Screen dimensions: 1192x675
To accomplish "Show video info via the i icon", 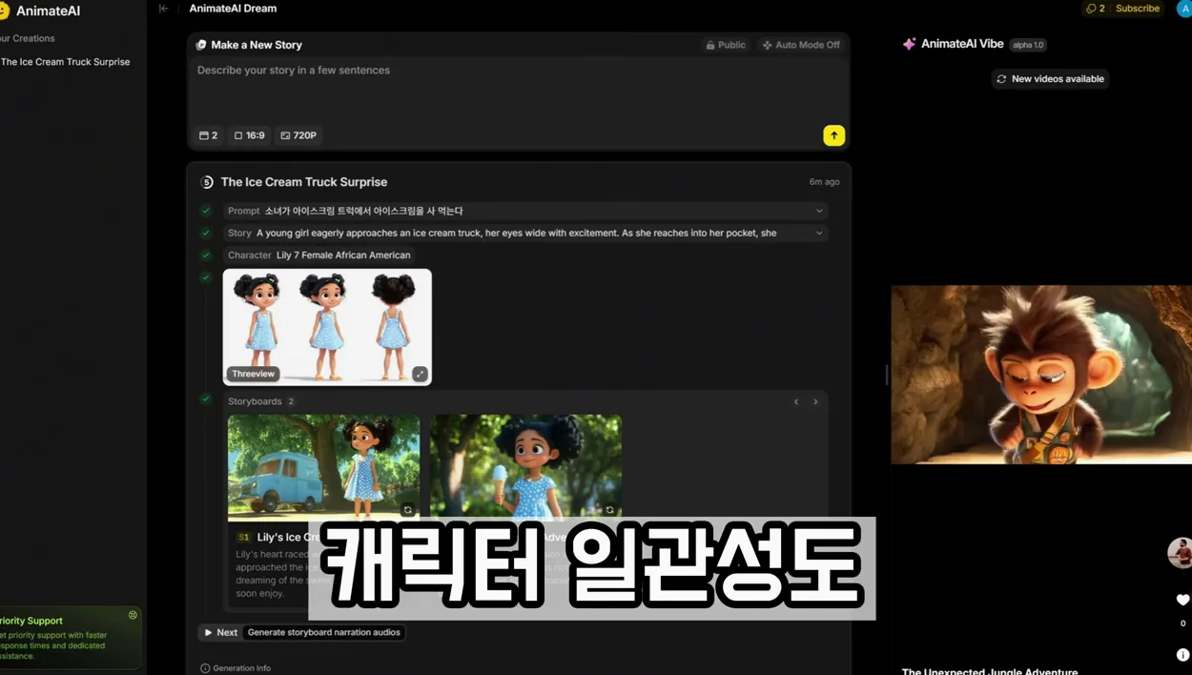I will point(1182,655).
